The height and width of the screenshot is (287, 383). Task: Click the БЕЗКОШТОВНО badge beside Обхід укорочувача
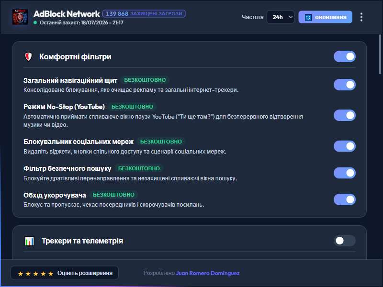tap(113, 195)
